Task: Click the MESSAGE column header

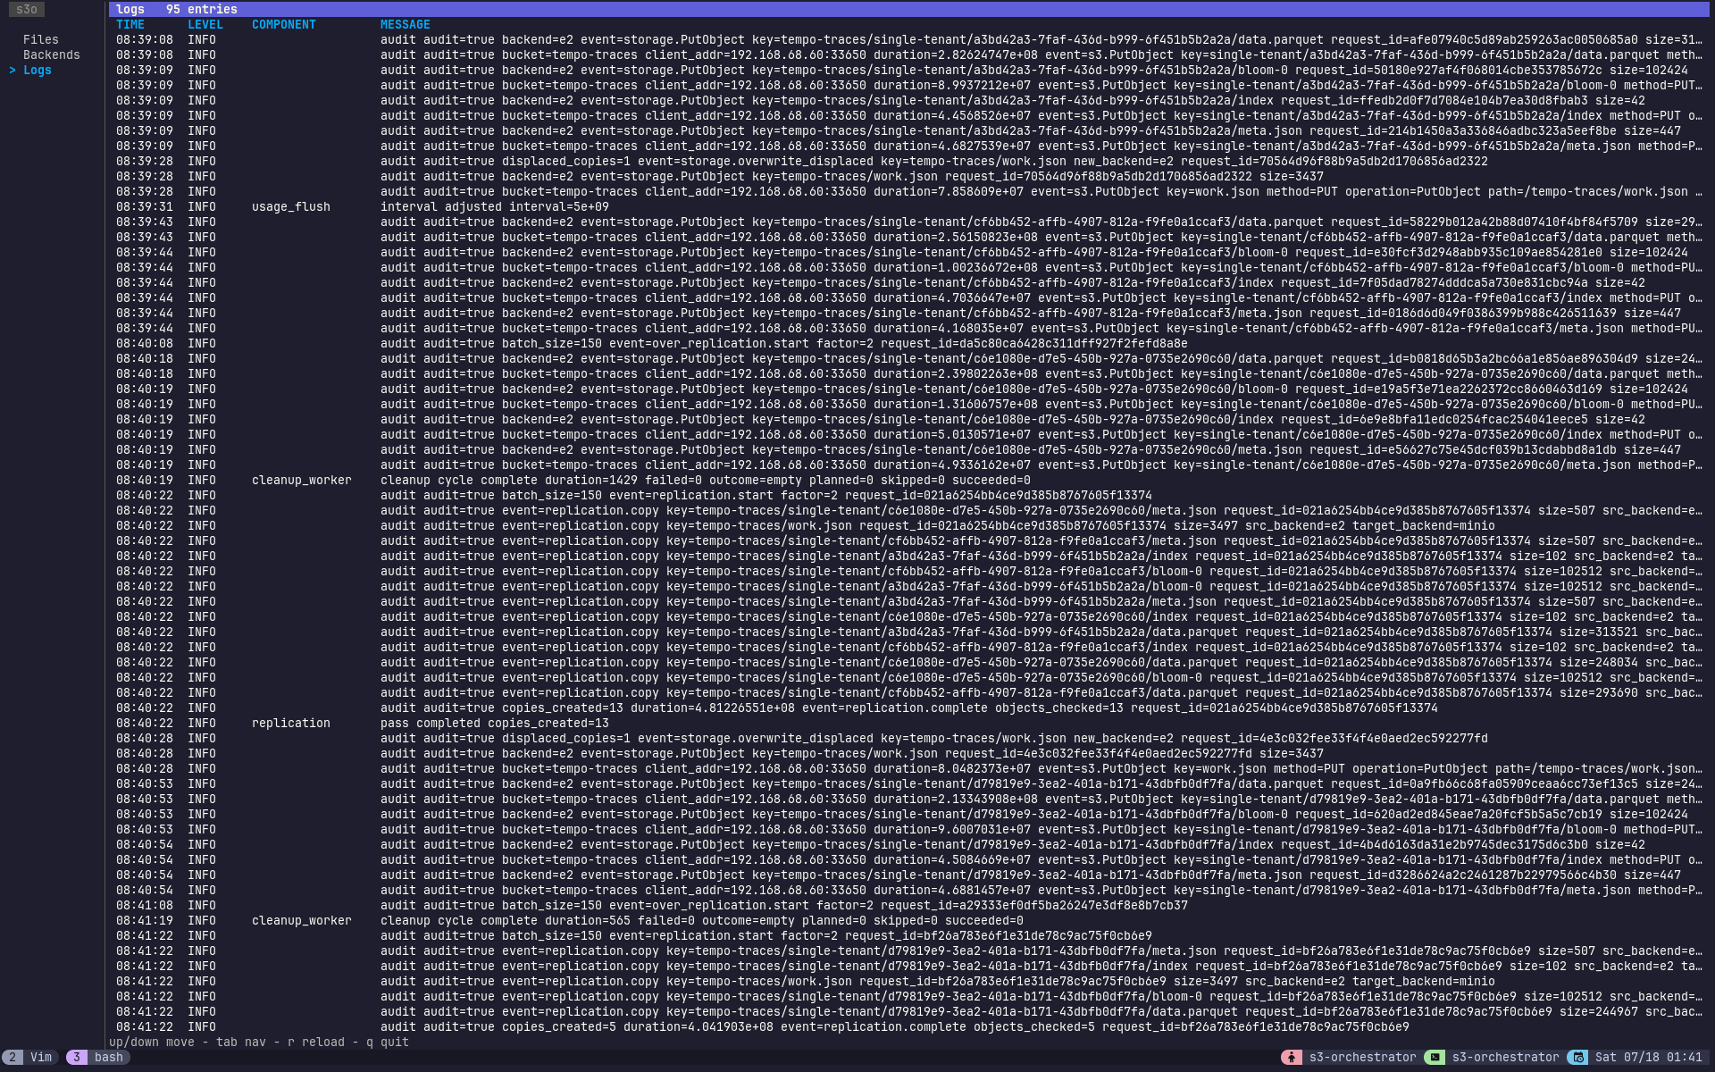Action: 406,25
